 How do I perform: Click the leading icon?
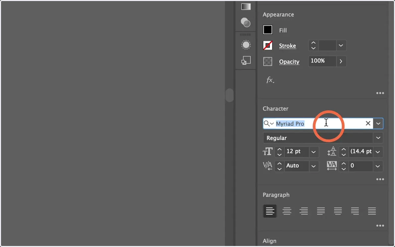point(331,151)
